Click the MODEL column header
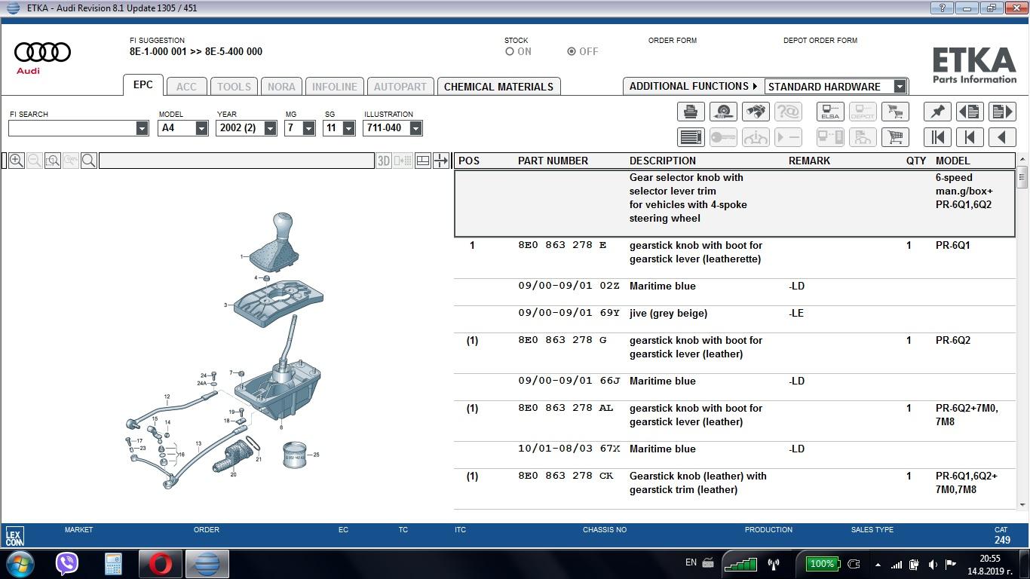This screenshot has height=579, width=1030. coord(953,161)
